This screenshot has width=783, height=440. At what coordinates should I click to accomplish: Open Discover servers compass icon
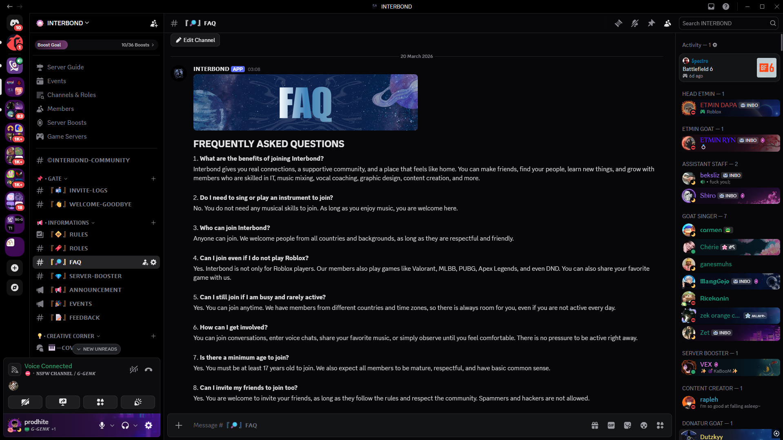[x=15, y=287]
